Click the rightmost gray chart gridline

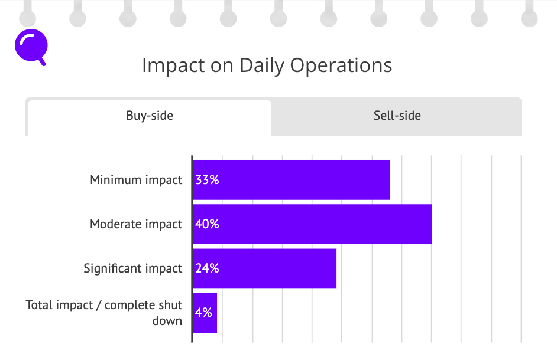(521, 249)
